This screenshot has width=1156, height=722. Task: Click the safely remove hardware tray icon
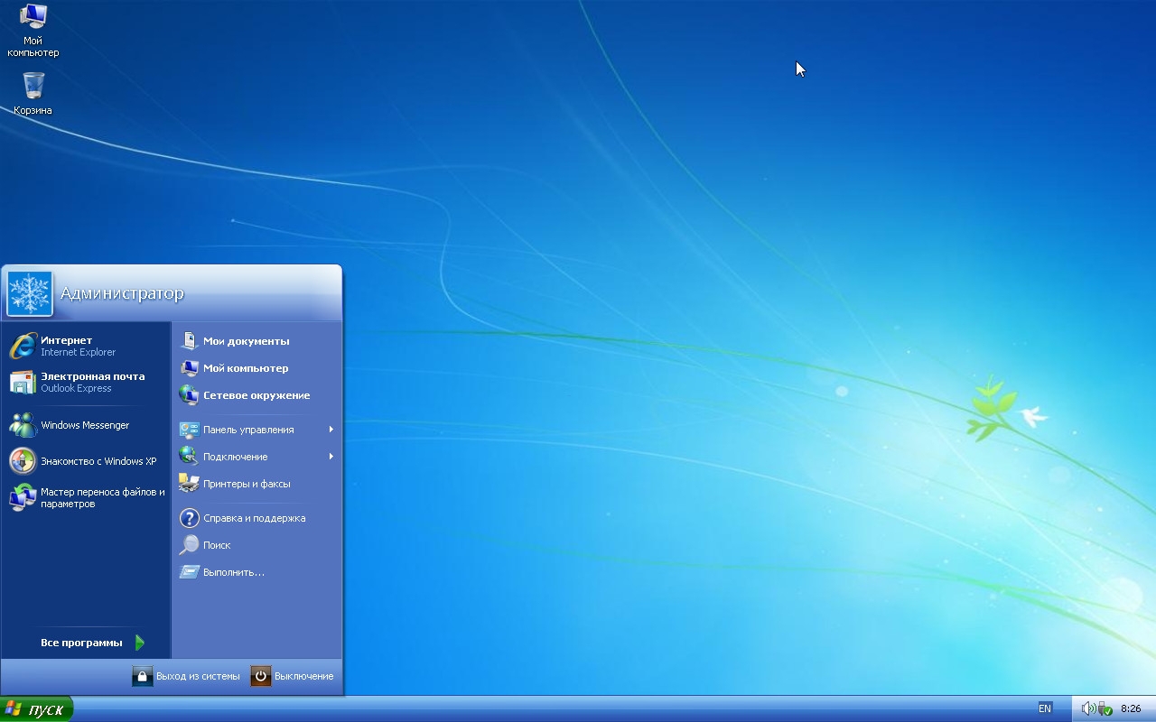pos(1105,709)
